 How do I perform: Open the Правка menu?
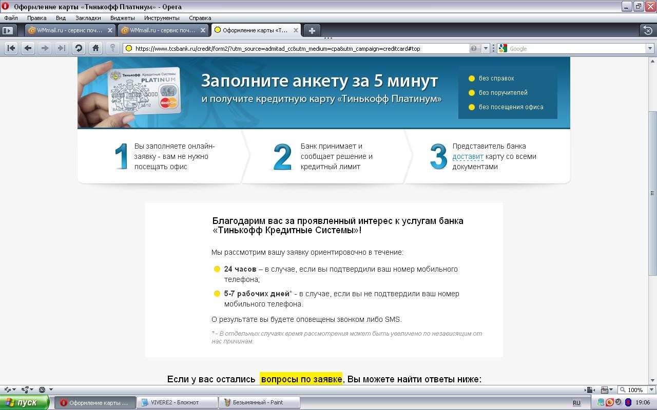tap(36, 18)
